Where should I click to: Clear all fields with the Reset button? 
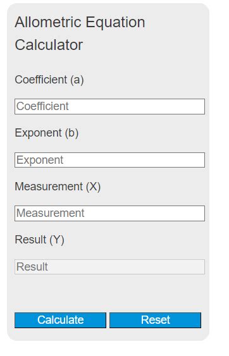pos(155,320)
